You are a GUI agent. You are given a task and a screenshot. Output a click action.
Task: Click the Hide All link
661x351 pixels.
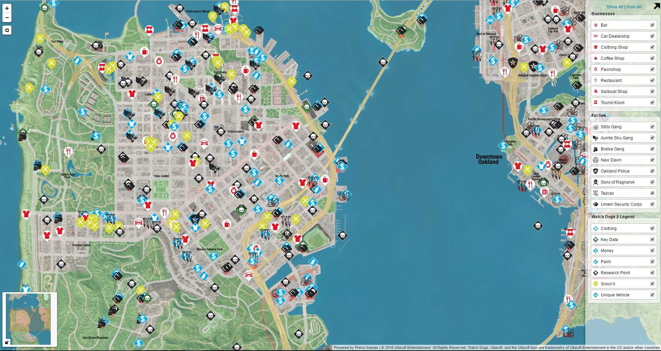634,7
